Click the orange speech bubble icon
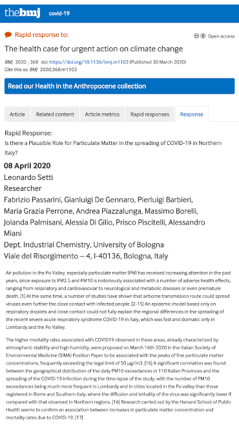 (x=8, y=35)
